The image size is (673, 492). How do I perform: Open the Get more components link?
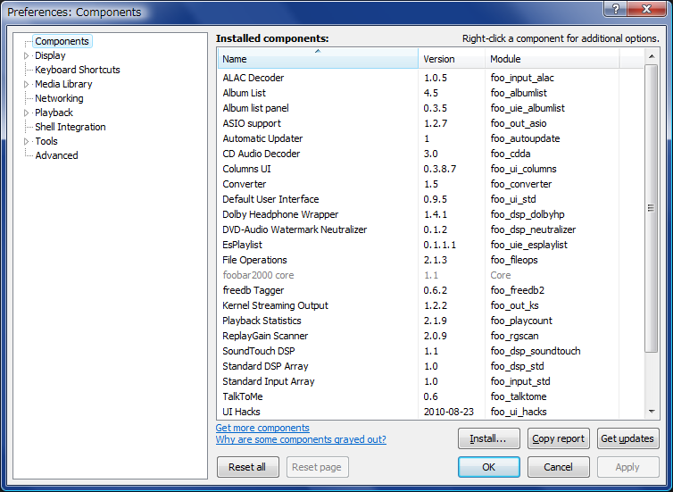(262, 428)
